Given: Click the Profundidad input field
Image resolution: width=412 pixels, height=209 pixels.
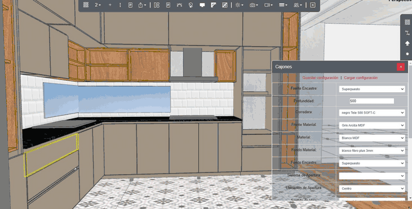Looking at the screenshot, I should (x=372, y=101).
